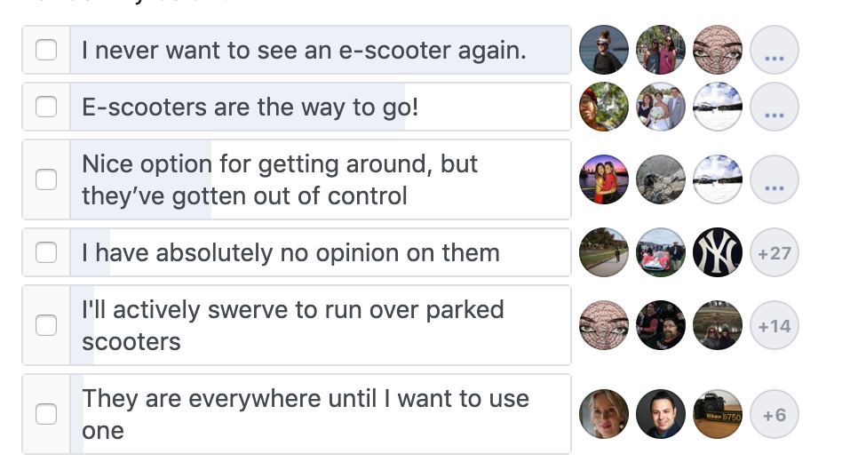Check the 'They are everywhere until I want' checkbox

[x=46, y=414]
